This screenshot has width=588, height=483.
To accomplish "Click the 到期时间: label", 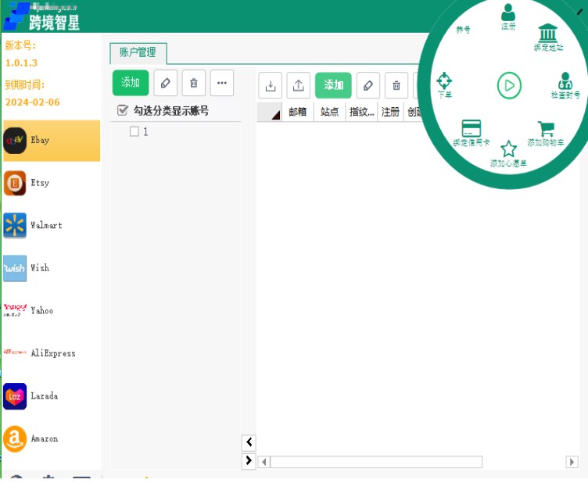I will click(x=25, y=84).
